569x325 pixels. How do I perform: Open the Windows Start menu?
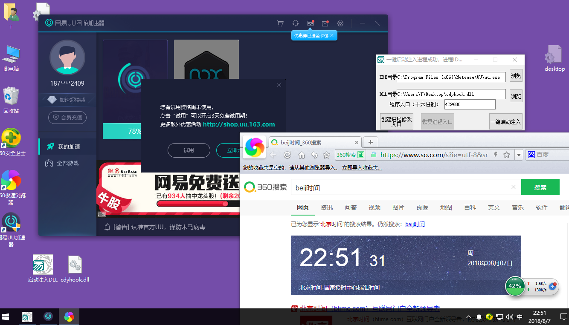6,317
